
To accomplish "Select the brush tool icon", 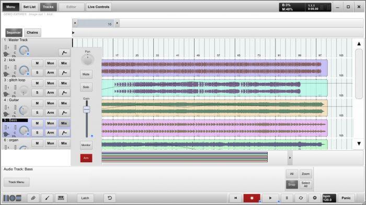I will [47, 198].
